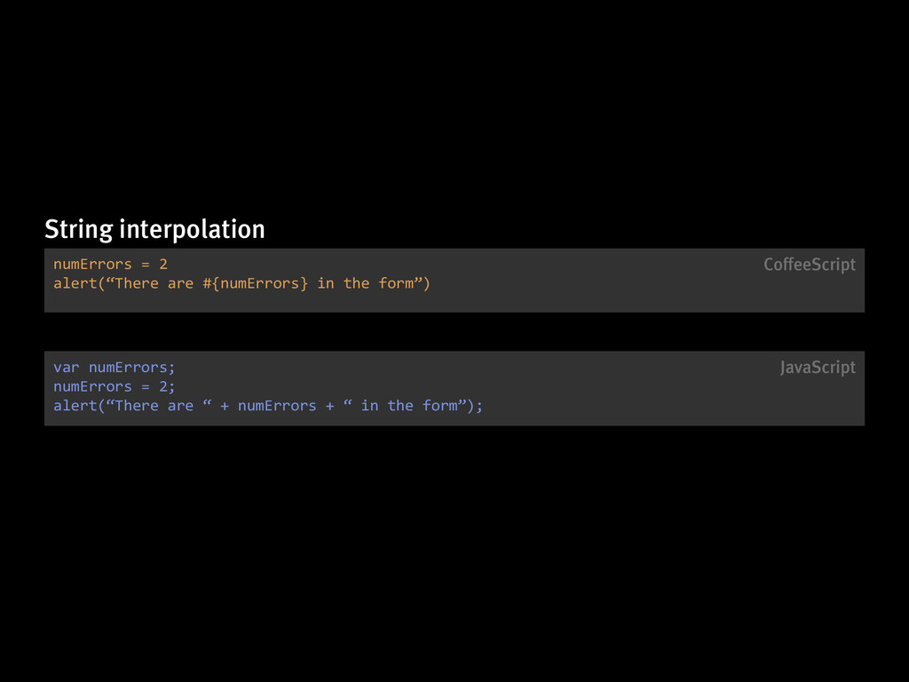
Task: Click the 'JavaScript' label in second code box
Action: 818,367
